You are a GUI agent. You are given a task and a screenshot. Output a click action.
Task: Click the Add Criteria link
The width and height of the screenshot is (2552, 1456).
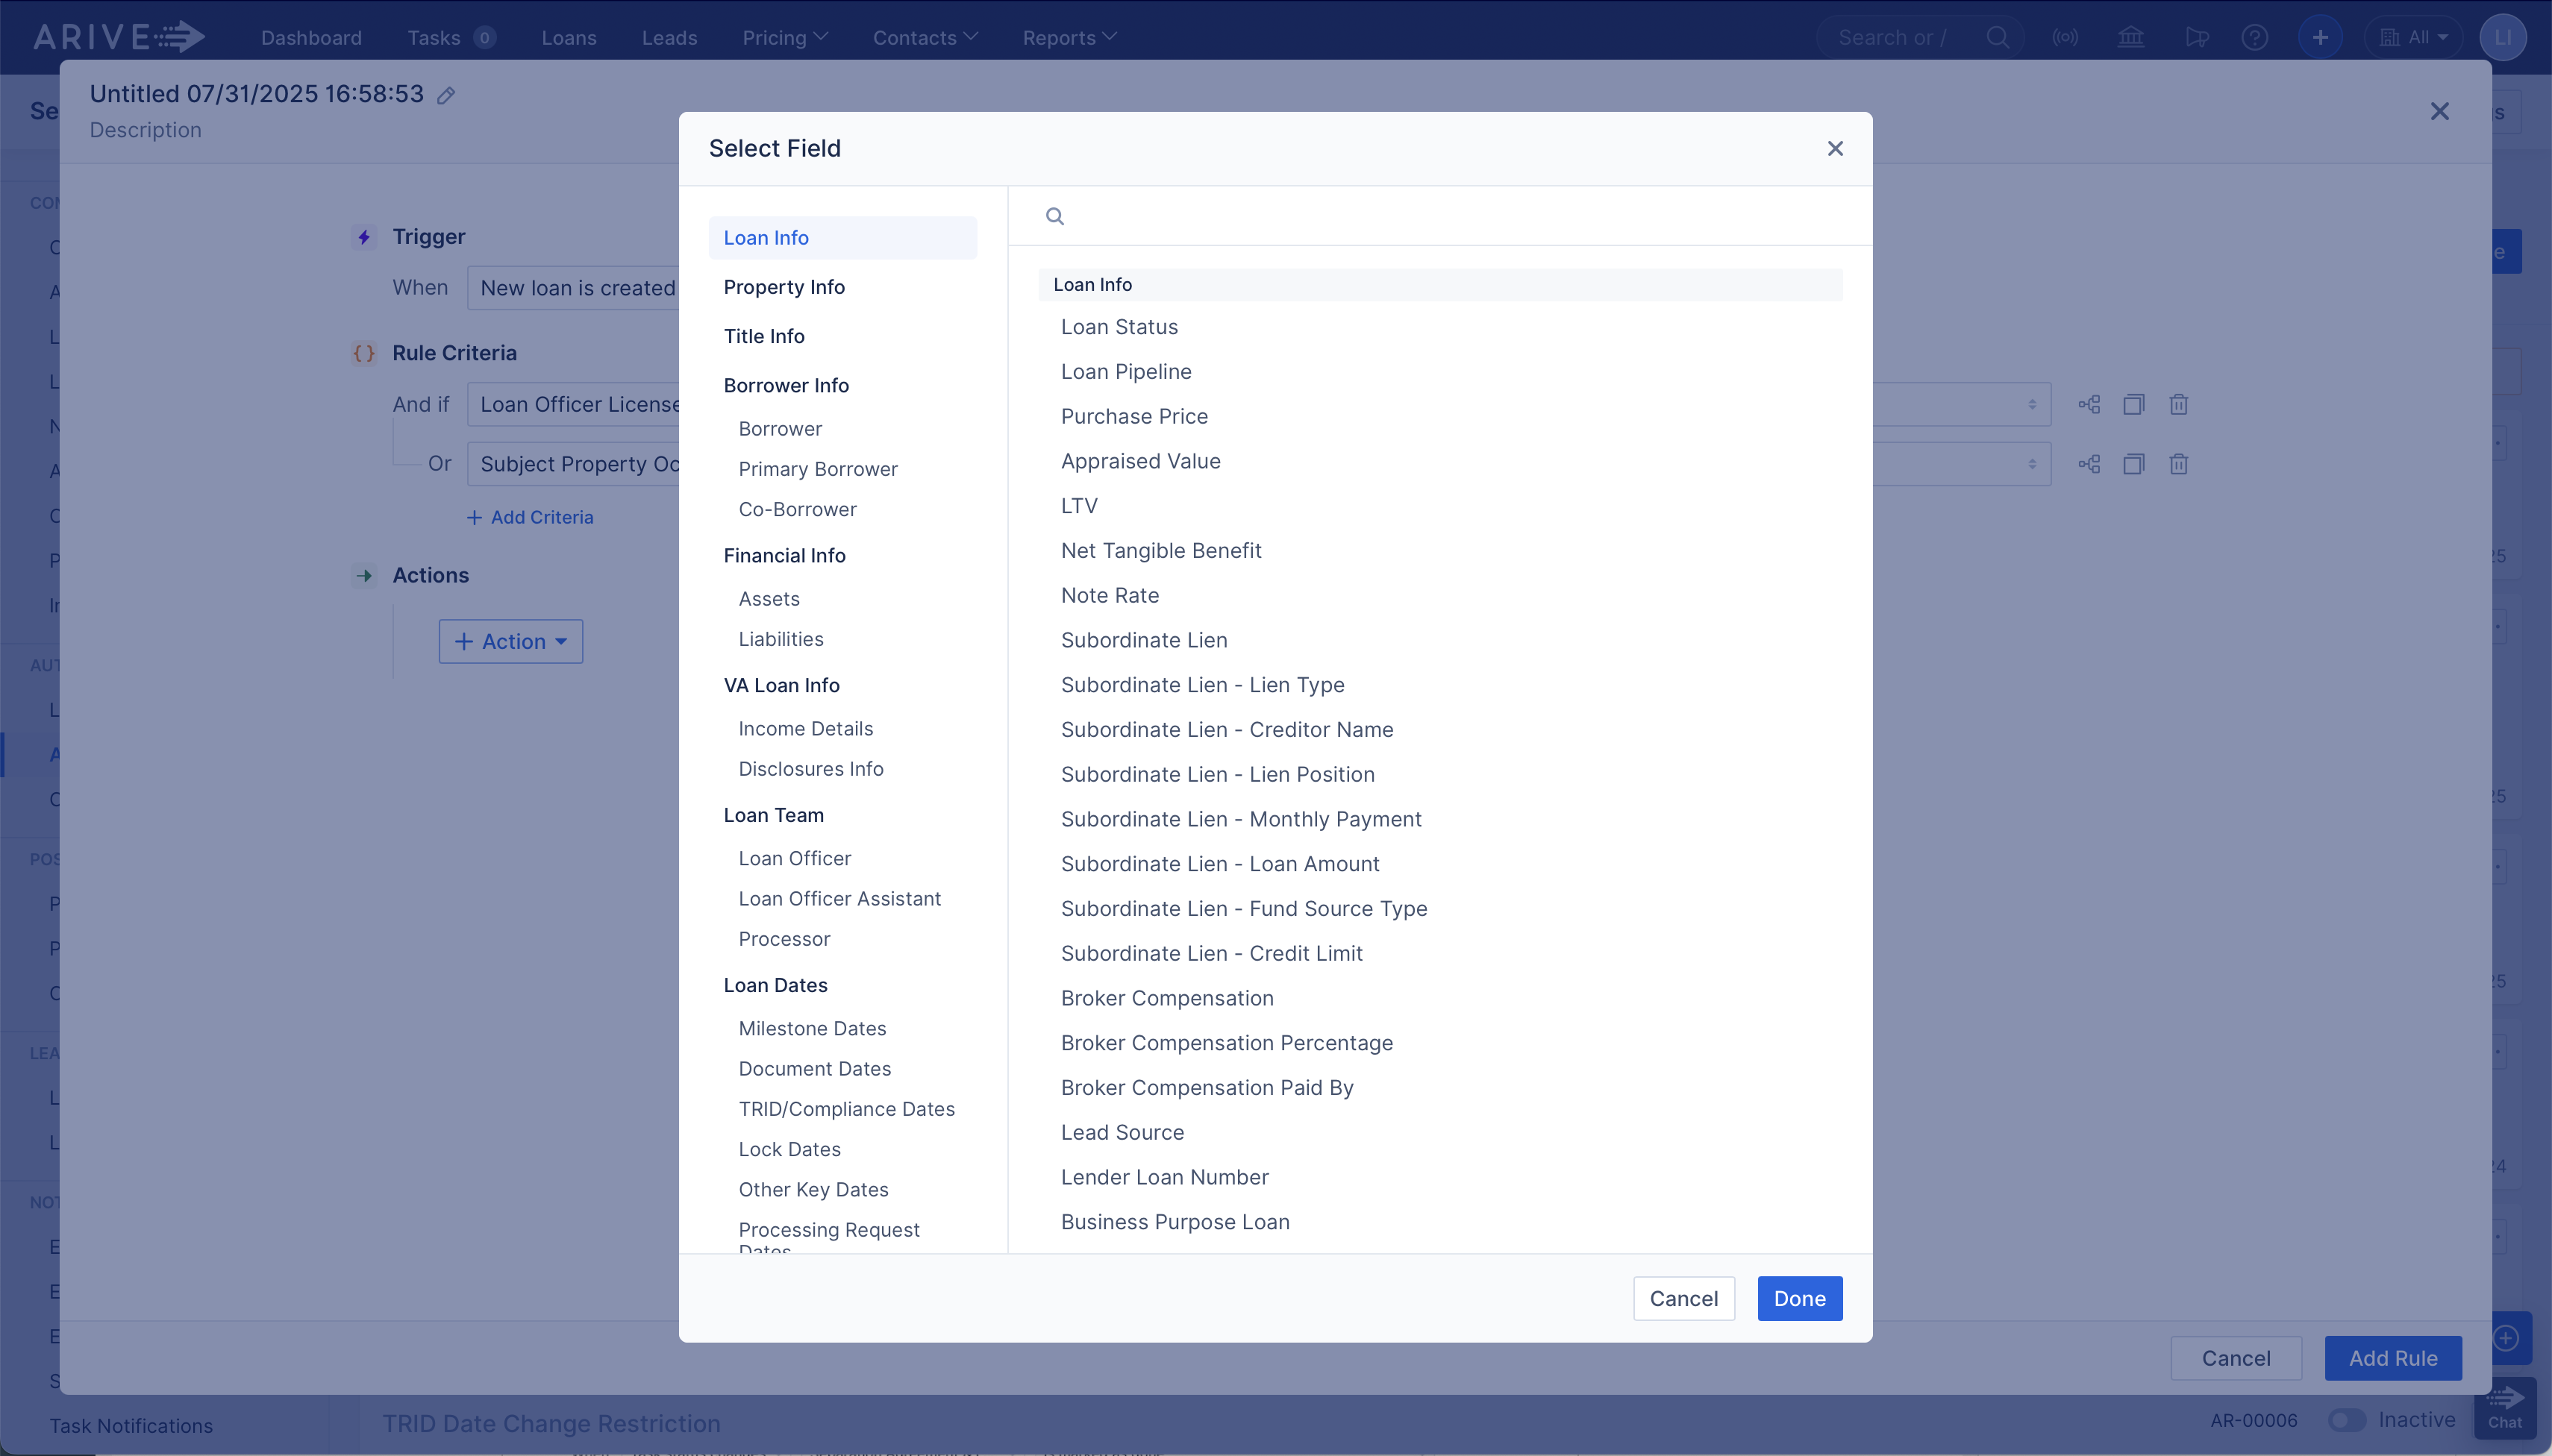(531, 517)
